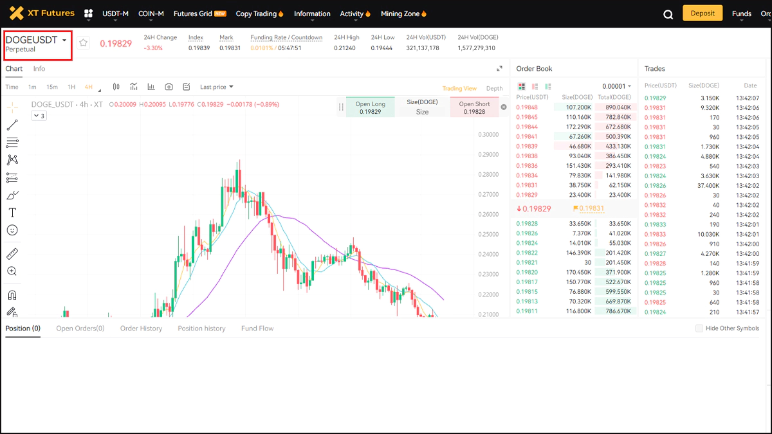The height and width of the screenshot is (434, 772).
Task: Open the Funds menu
Action: tap(742, 14)
